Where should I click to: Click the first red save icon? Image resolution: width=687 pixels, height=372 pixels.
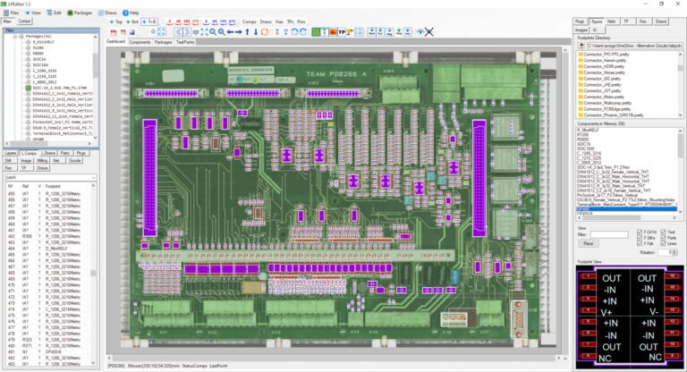[x=114, y=32]
